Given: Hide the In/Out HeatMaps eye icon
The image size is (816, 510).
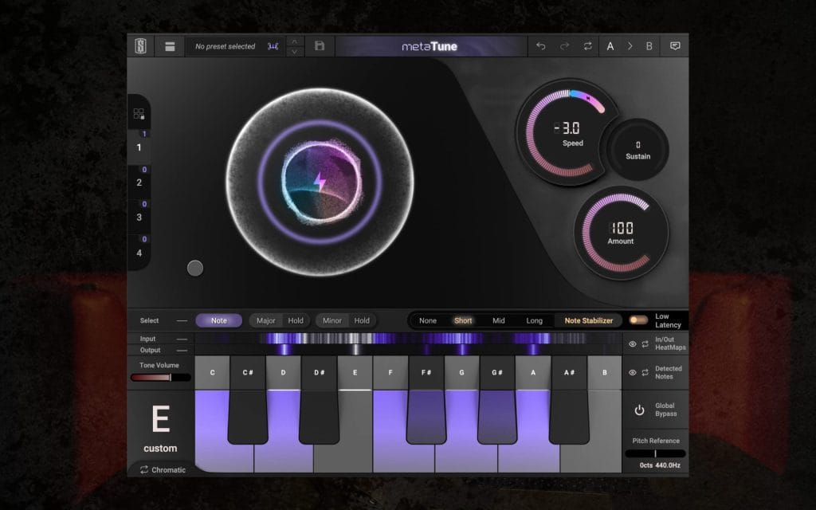Looking at the screenshot, I should tap(633, 344).
